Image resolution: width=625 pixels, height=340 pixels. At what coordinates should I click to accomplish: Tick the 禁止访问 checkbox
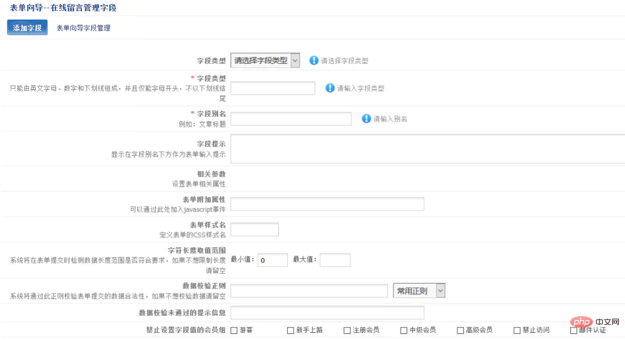coord(517,331)
